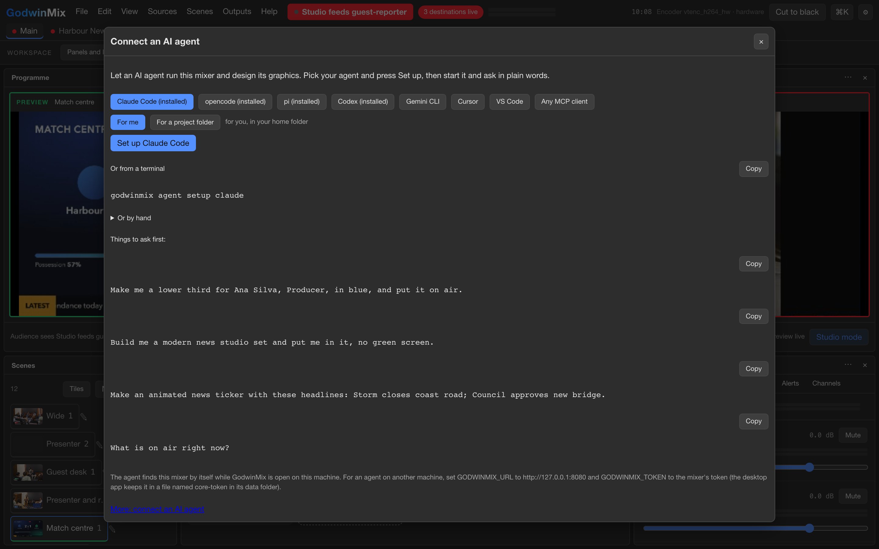Copy the modern news studio set prompt

[753, 316]
